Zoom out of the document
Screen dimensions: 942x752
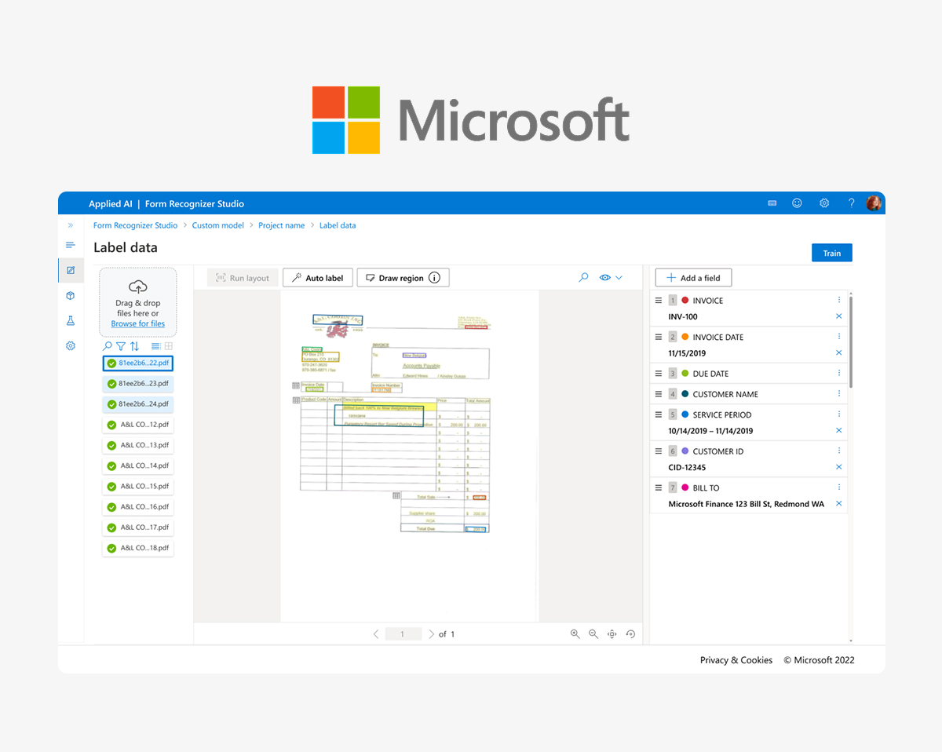[x=593, y=634]
